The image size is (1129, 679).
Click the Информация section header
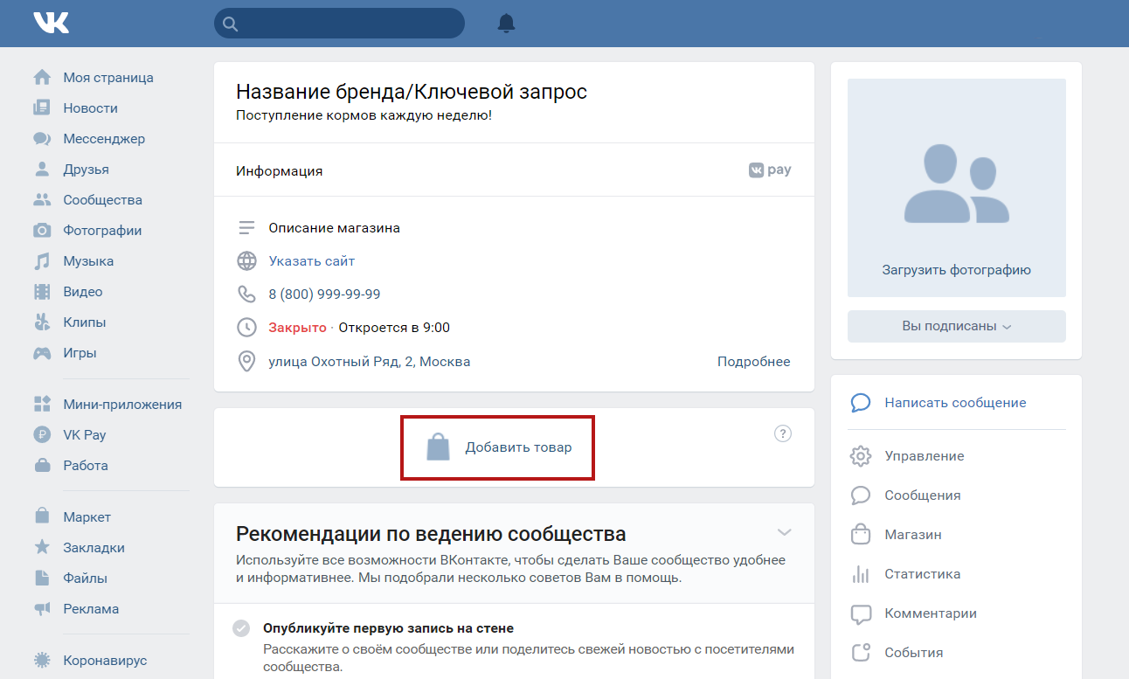280,170
